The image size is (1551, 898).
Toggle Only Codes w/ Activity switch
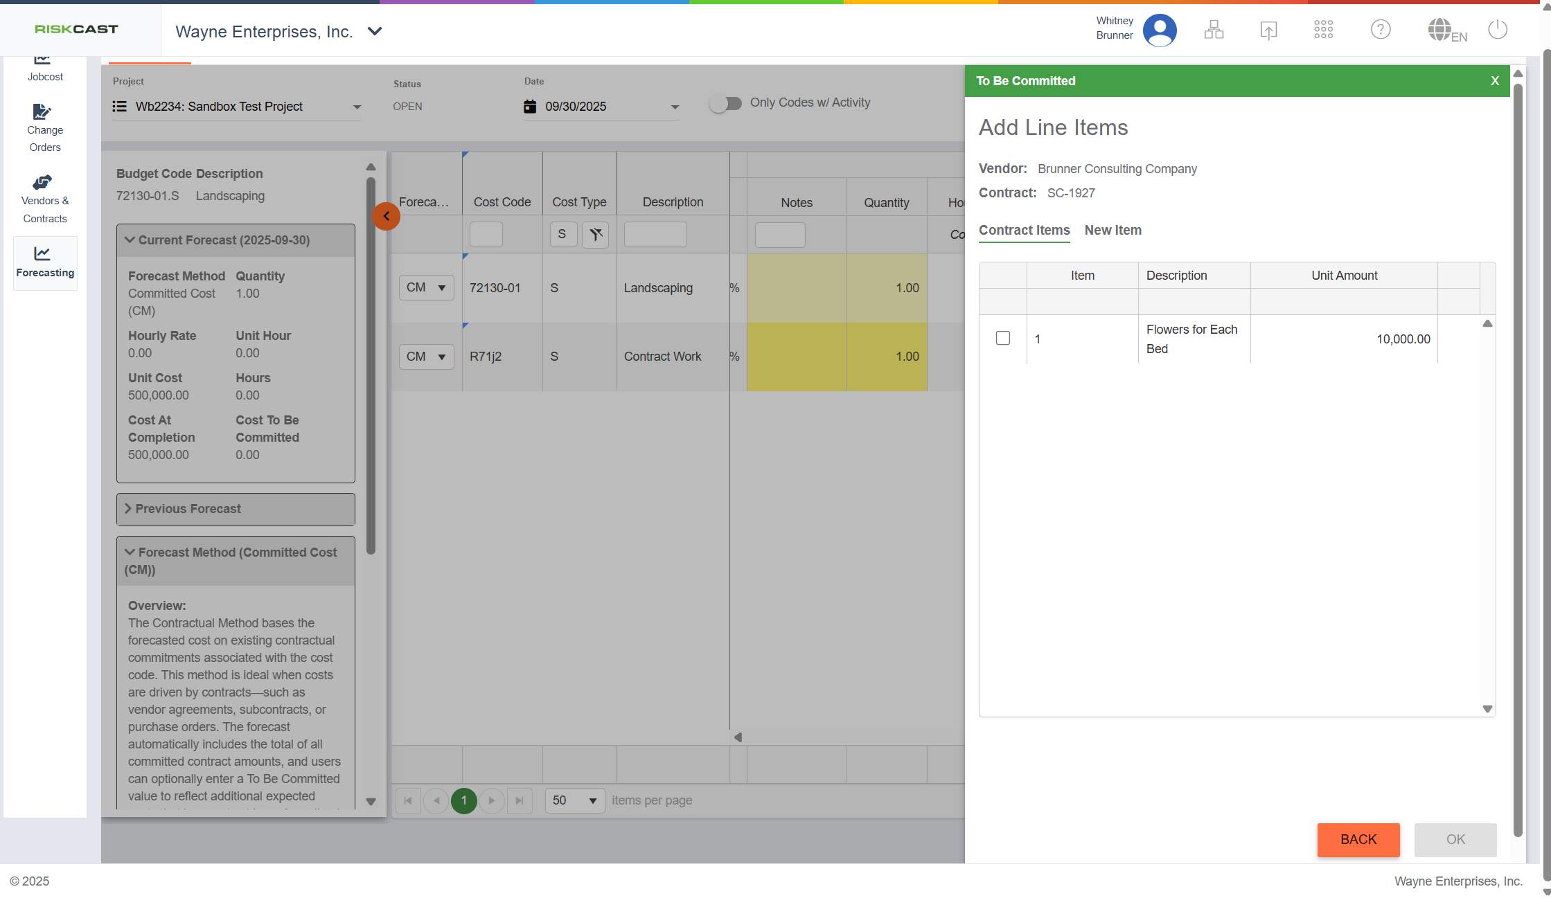click(725, 103)
